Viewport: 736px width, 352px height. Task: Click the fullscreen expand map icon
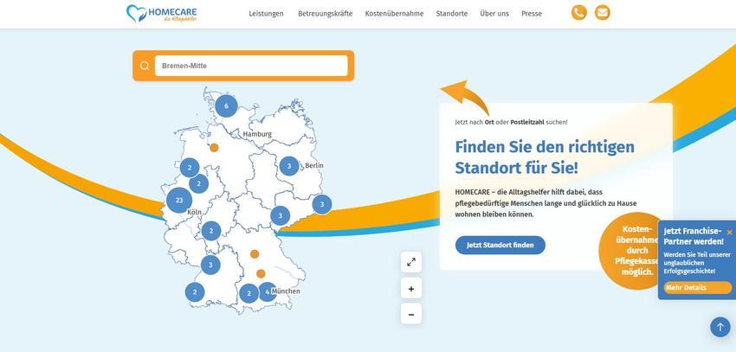click(x=411, y=262)
